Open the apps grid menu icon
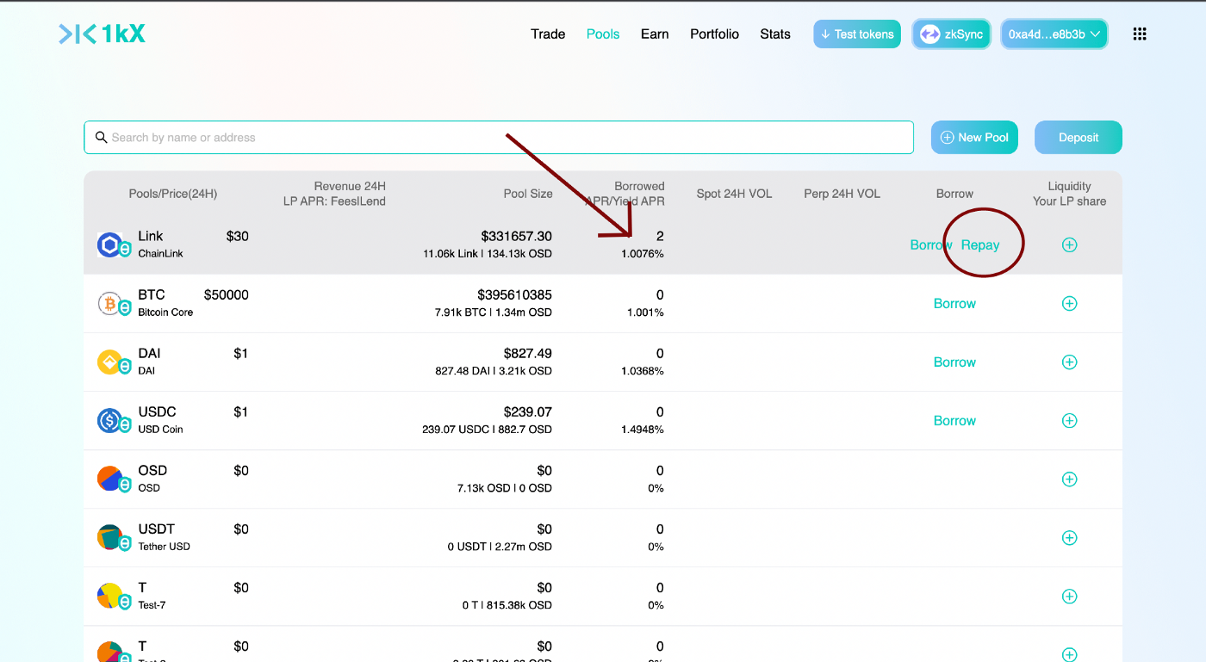The height and width of the screenshot is (662, 1206). (1140, 34)
